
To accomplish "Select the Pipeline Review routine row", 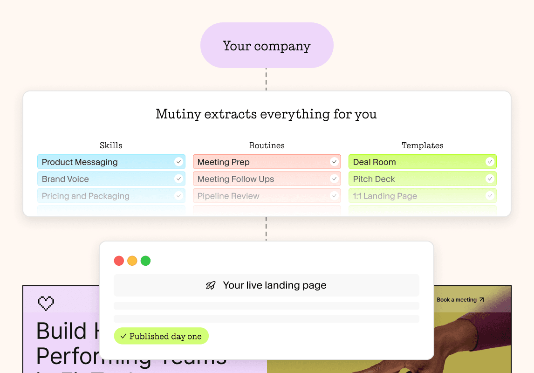I will click(x=267, y=196).
